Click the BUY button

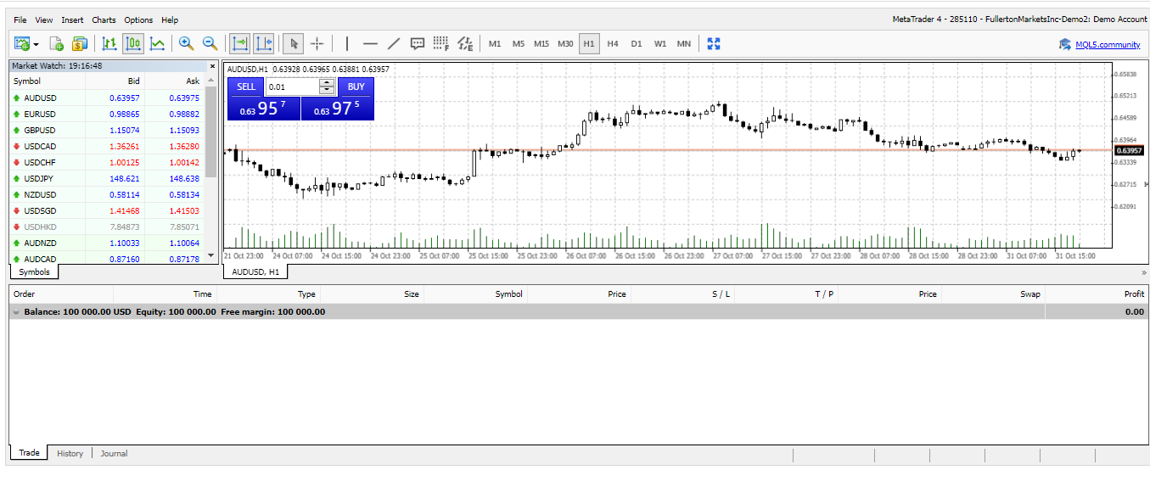(356, 87)
